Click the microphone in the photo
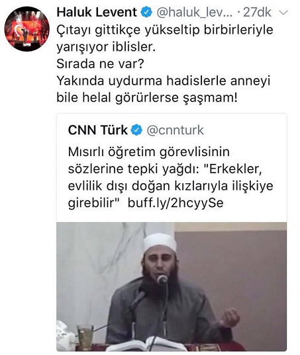 [x=162, y=280]
